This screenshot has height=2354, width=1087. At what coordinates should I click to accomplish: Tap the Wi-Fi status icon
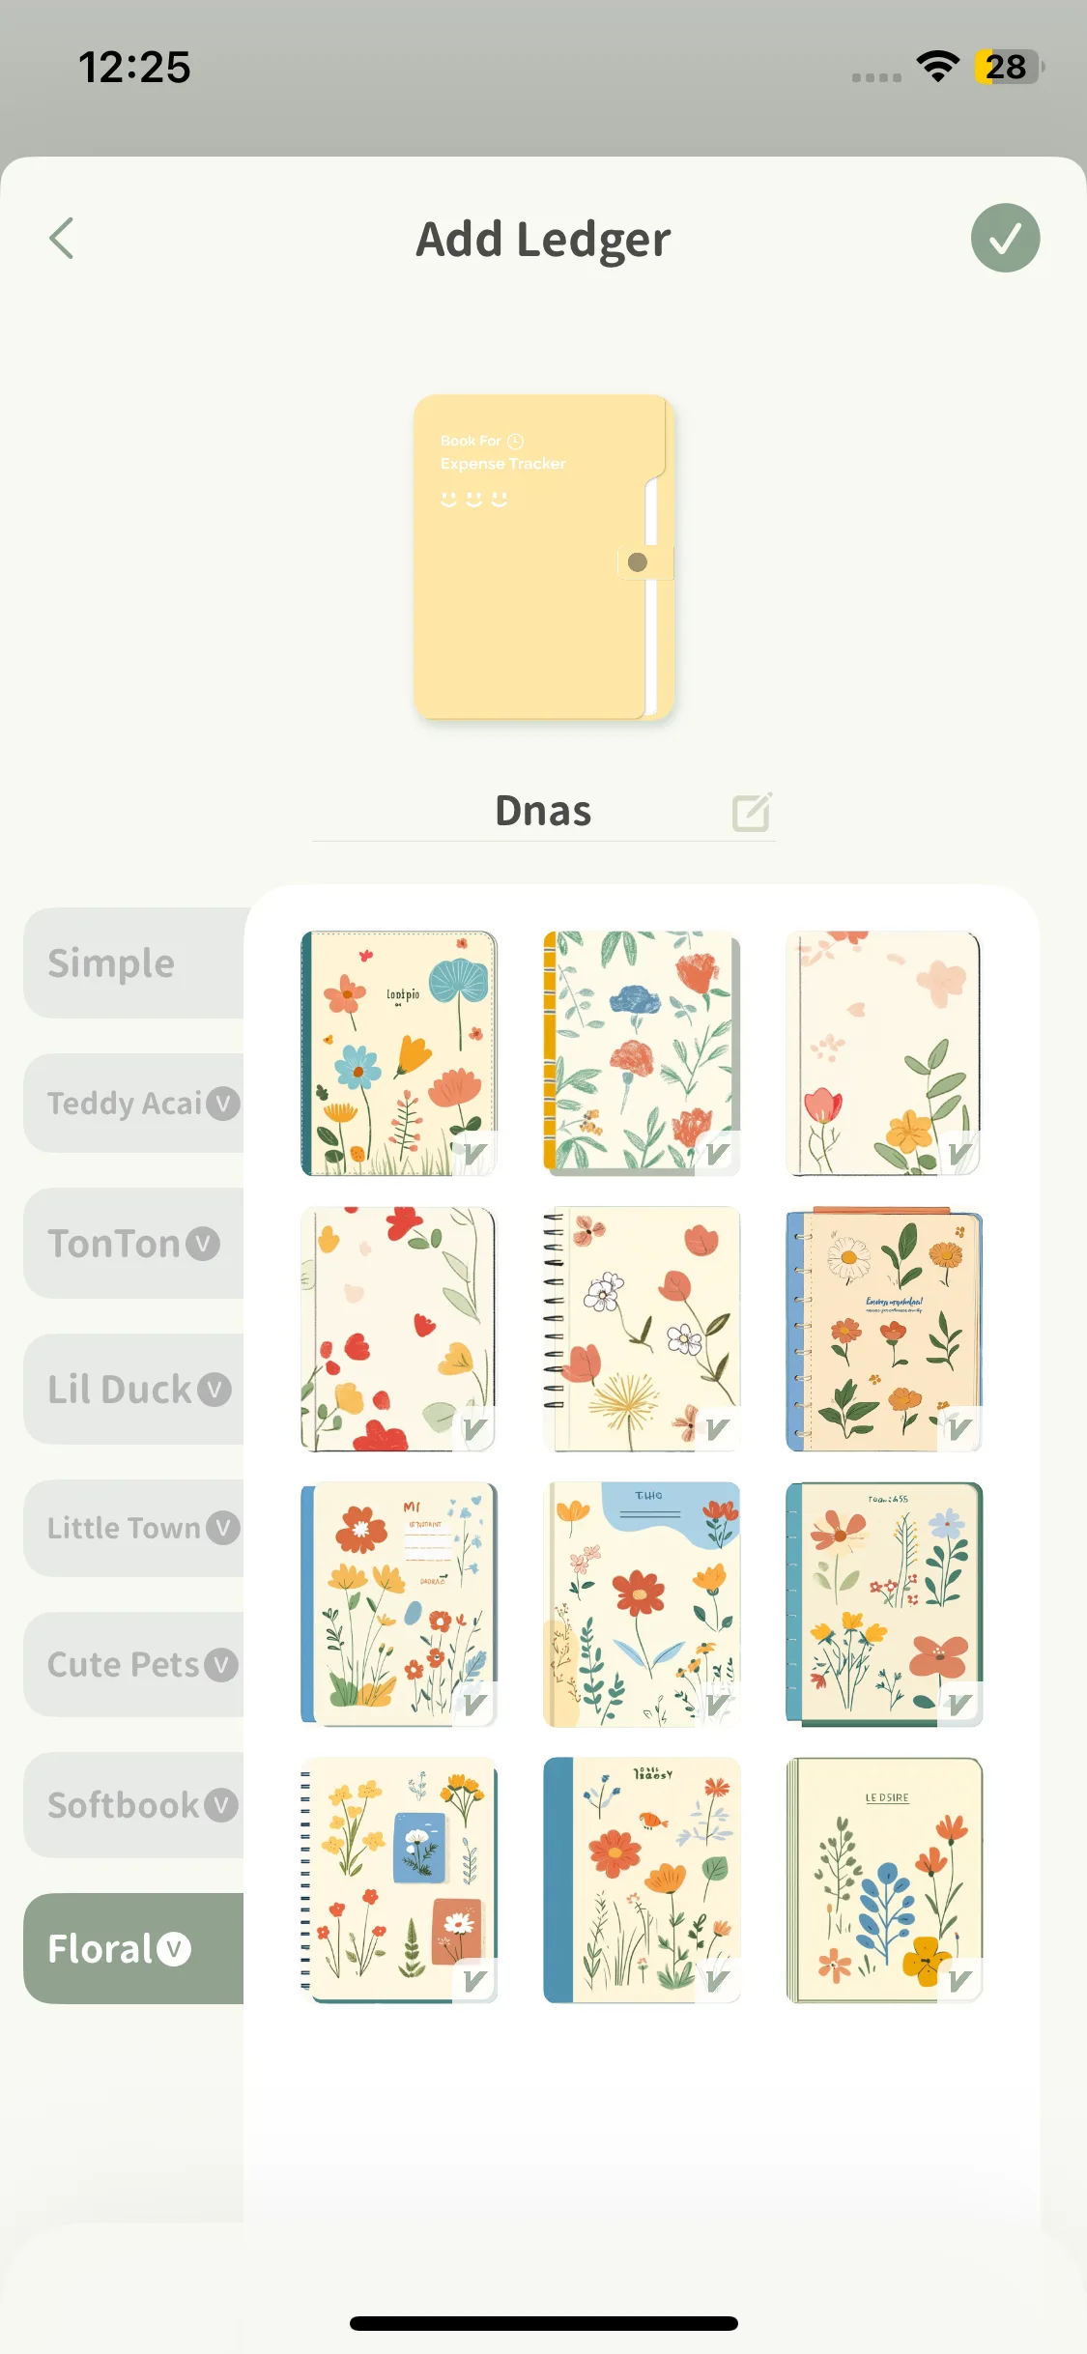click(x=937, y=67)
